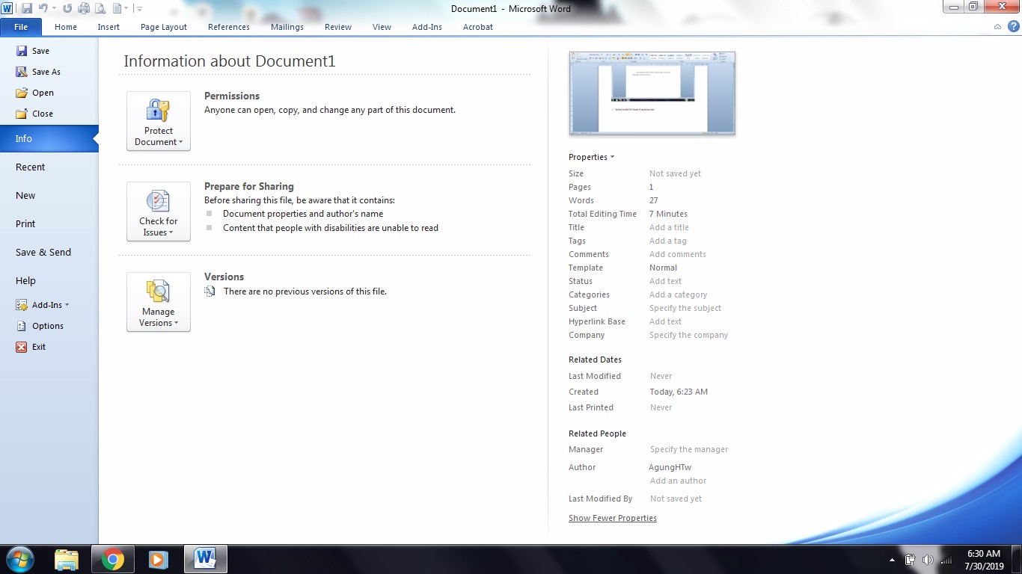
Task: Click the Save icon in the quick access toolbar
Action: (x=27, y=8)
